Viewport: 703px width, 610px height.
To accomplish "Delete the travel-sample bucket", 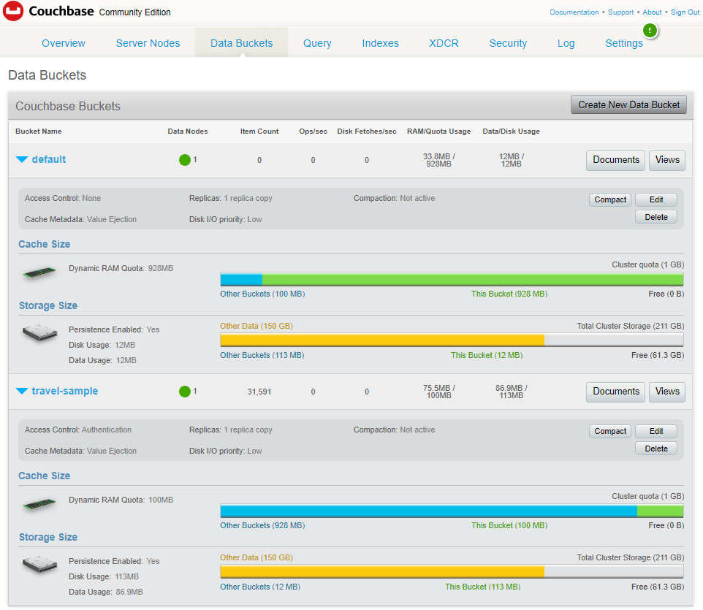I will coord(656,449).
